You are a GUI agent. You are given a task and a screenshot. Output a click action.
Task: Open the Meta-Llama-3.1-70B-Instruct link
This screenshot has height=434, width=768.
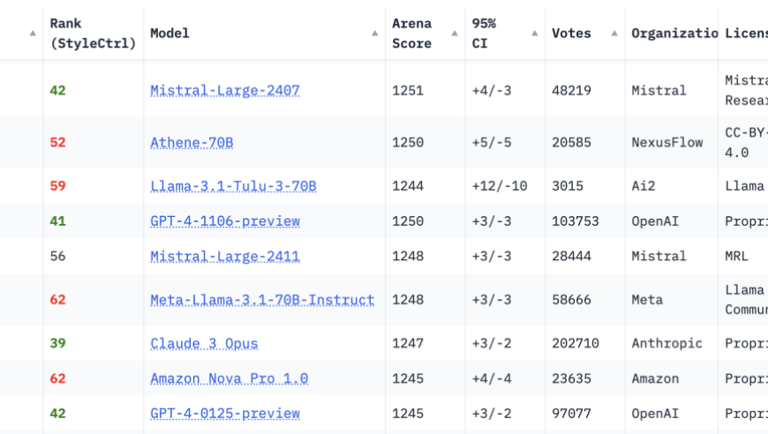262,300
